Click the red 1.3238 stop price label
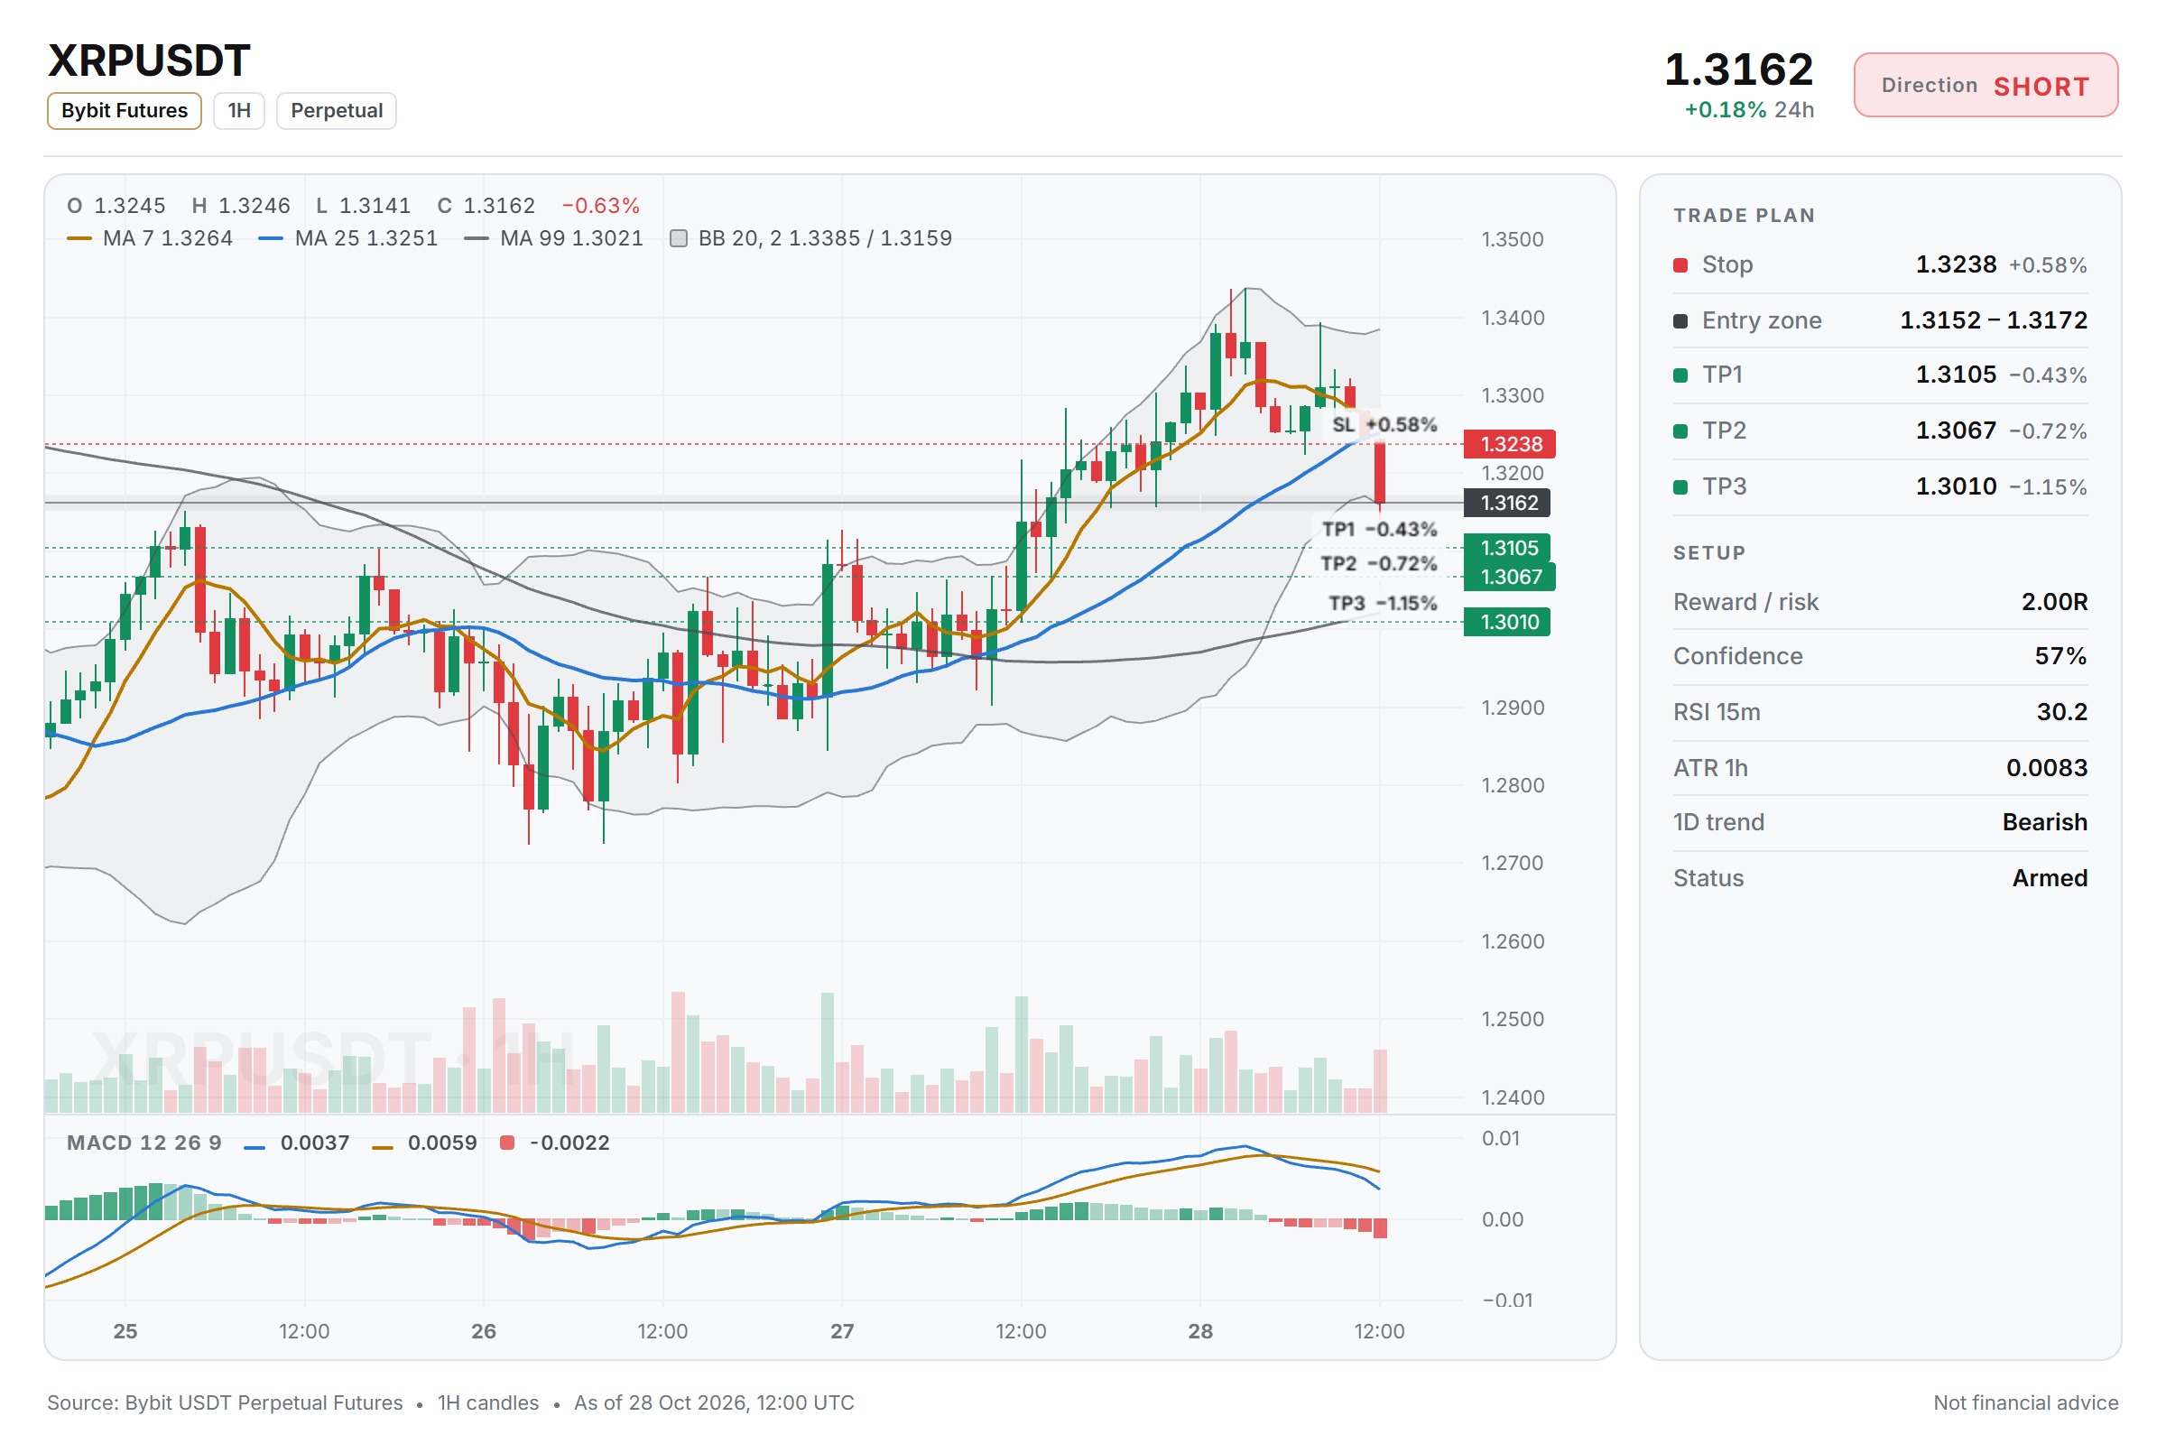 pos(1510,444)
